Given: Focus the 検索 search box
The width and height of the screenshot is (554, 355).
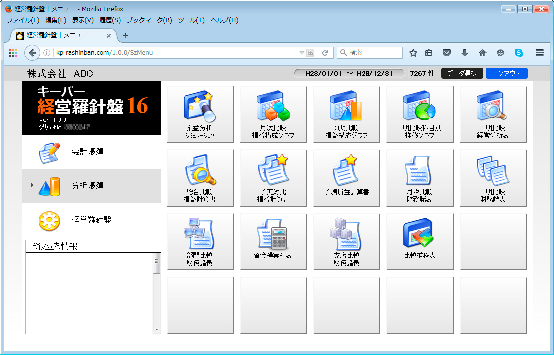Looking at the screenshot, I should (369, 53).
